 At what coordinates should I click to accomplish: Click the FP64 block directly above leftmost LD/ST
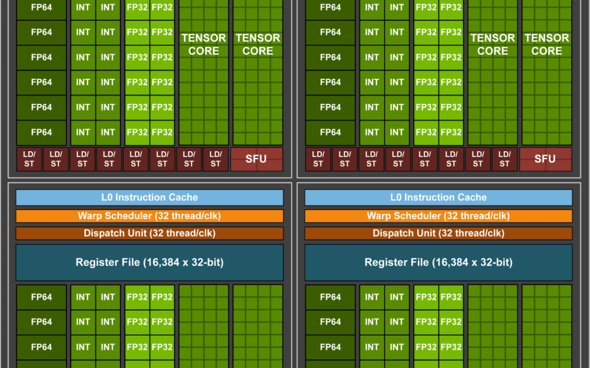click(x=41, y=133)
